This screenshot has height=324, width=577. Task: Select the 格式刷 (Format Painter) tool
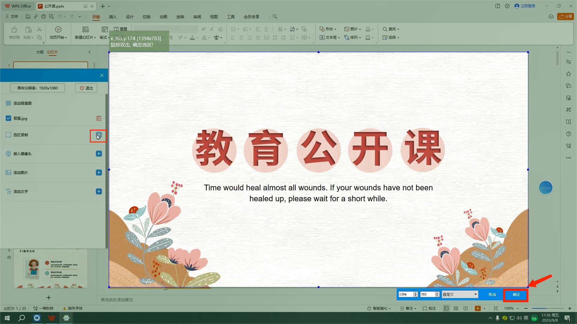tap(14, 33)
